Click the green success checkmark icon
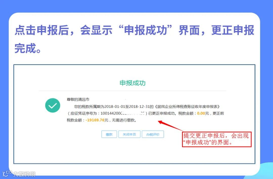 point(53,105)
